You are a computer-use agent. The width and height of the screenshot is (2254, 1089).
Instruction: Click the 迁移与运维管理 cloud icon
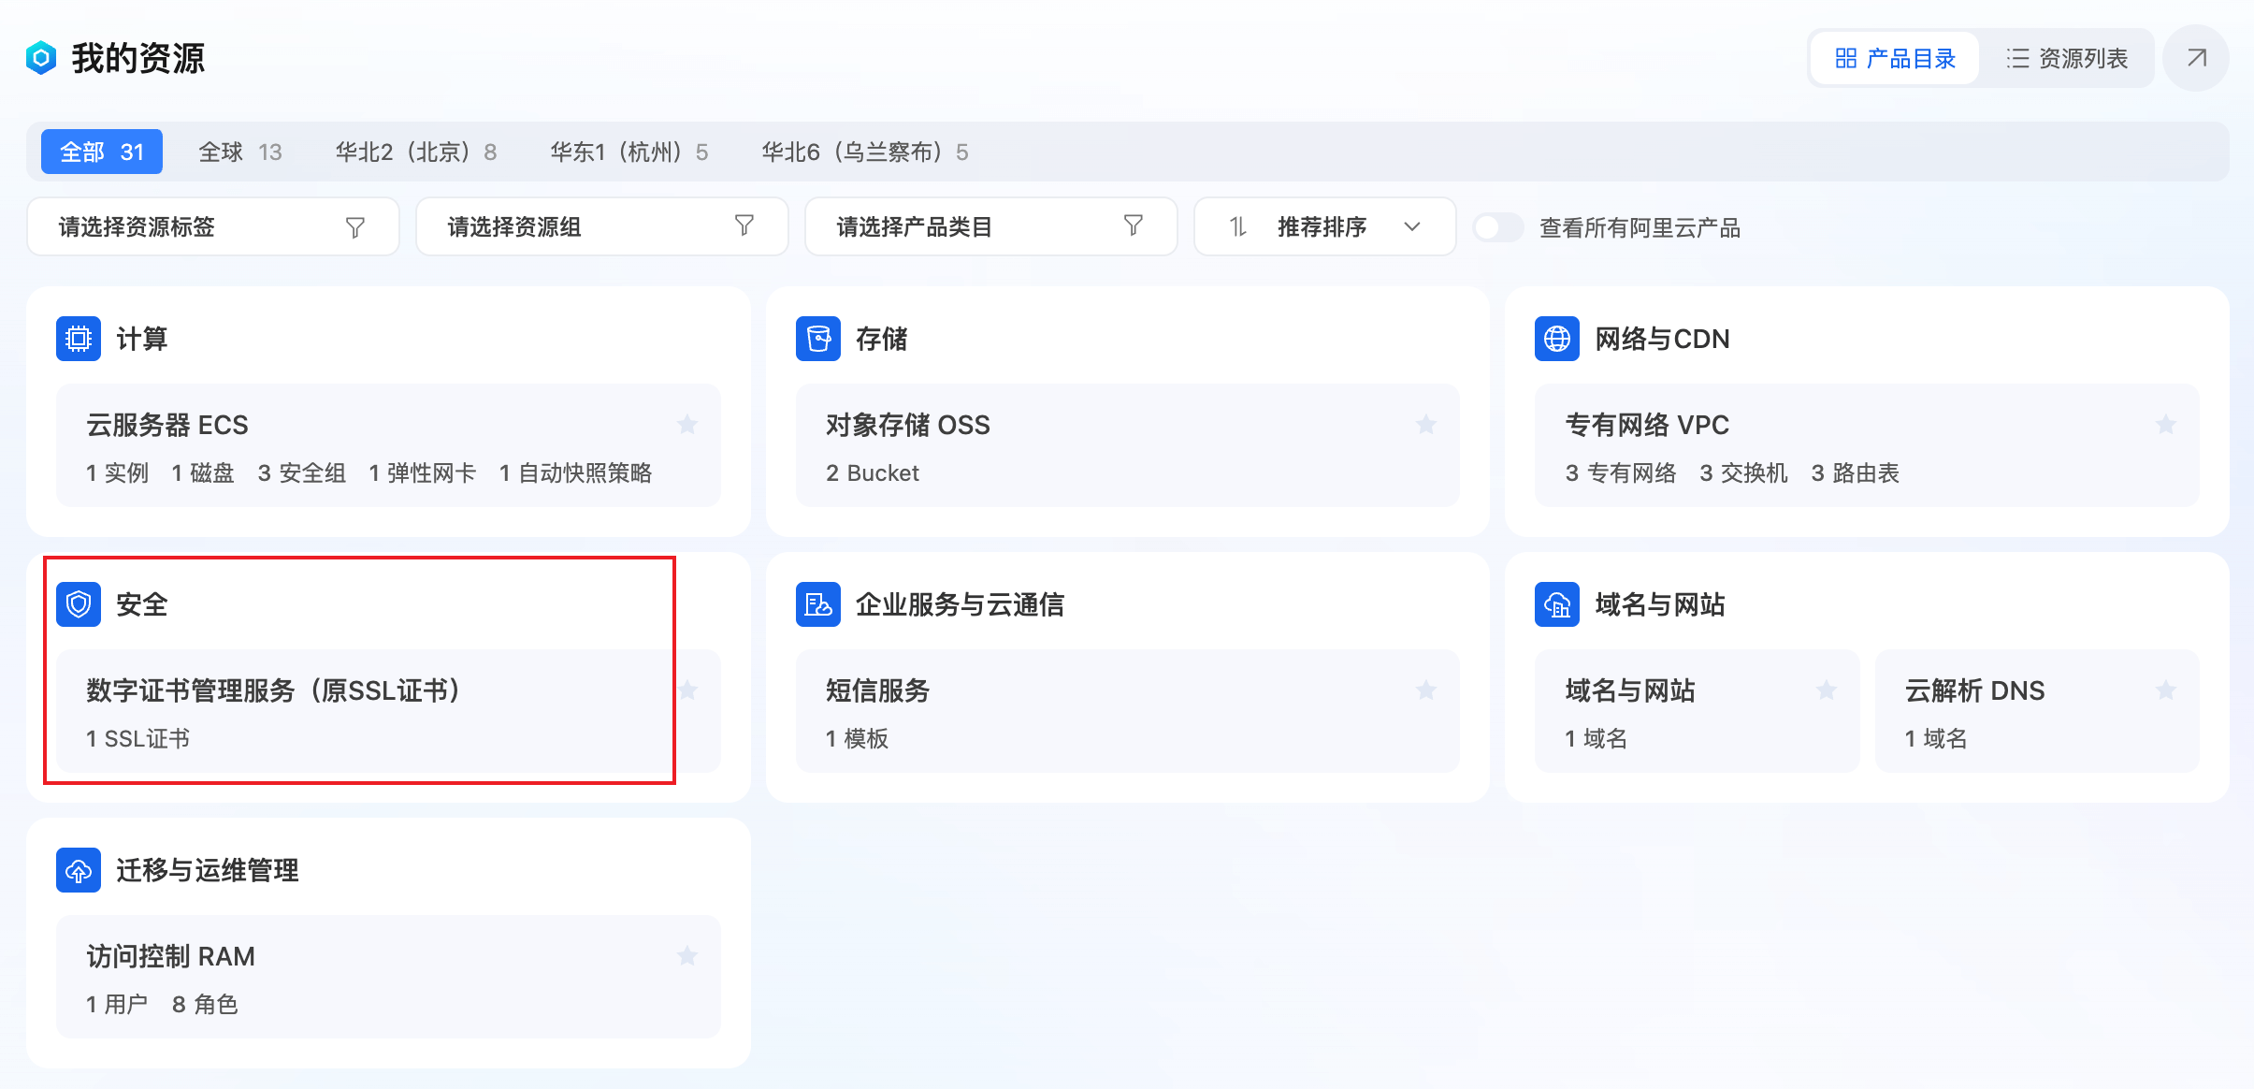[x=79, y=870]
